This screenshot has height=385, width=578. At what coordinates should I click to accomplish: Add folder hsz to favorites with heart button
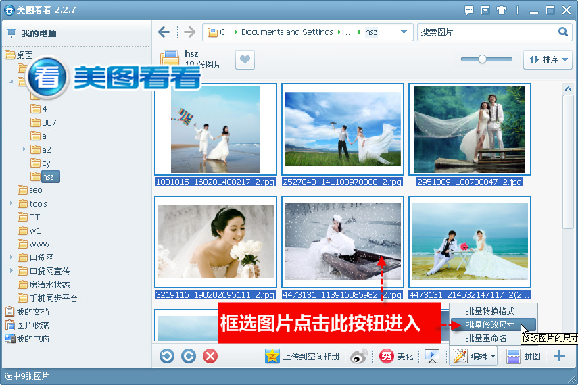(x=245, y=59)
